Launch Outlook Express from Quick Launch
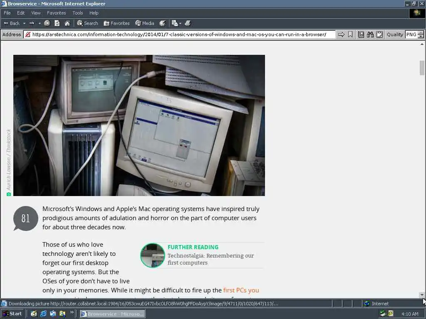 pos(53,314)
